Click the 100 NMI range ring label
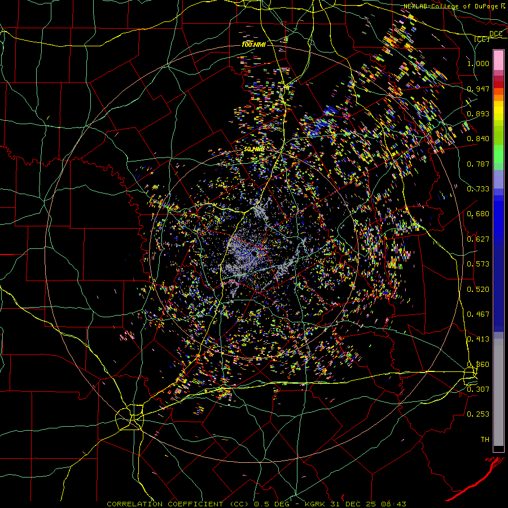 tap(253, 45)
